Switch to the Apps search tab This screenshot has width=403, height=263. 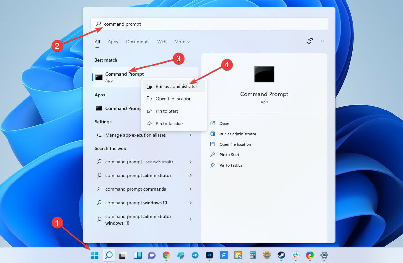click(x=113, y=42)
